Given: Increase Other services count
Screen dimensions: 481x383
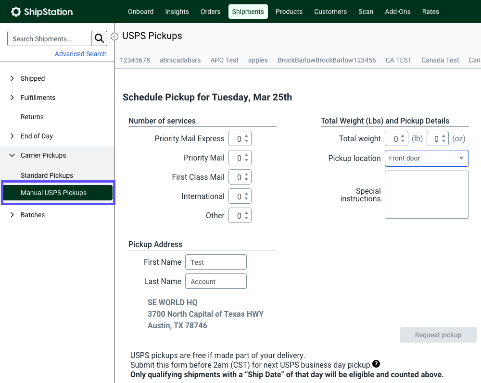Looking at the screenshot, I should click(x=246, y=213).
